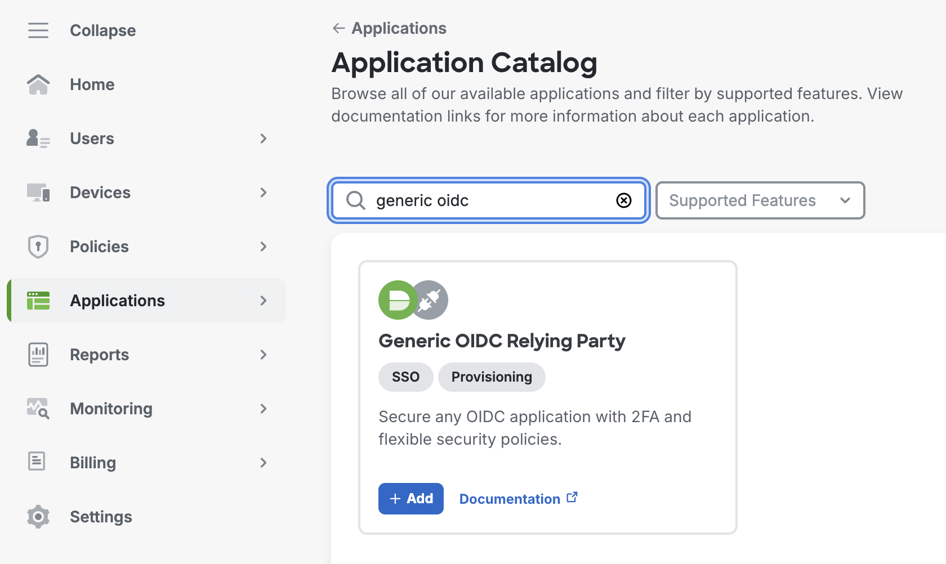
Task: Clear the search field with X icon
Action: 624,200
